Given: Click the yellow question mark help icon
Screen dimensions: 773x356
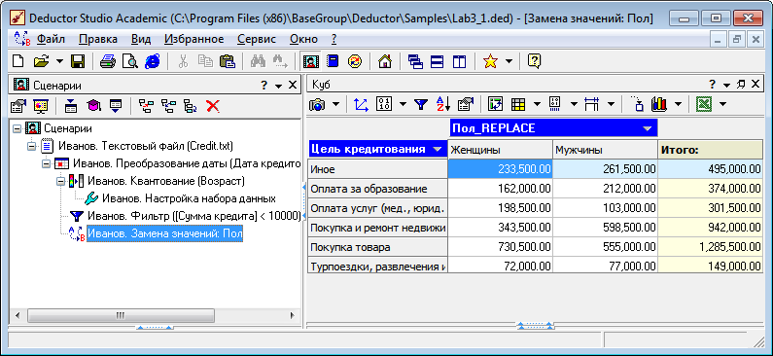Looking at the screenshot, I should (x=535, y=61).
